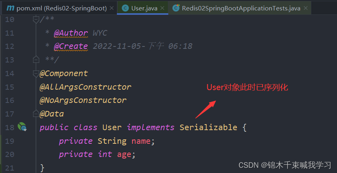
Task: Collapse the annotations fold marker at @Component
Action: (36, 73)
